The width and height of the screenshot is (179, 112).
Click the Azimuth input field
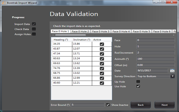click(x=155, y=59)
